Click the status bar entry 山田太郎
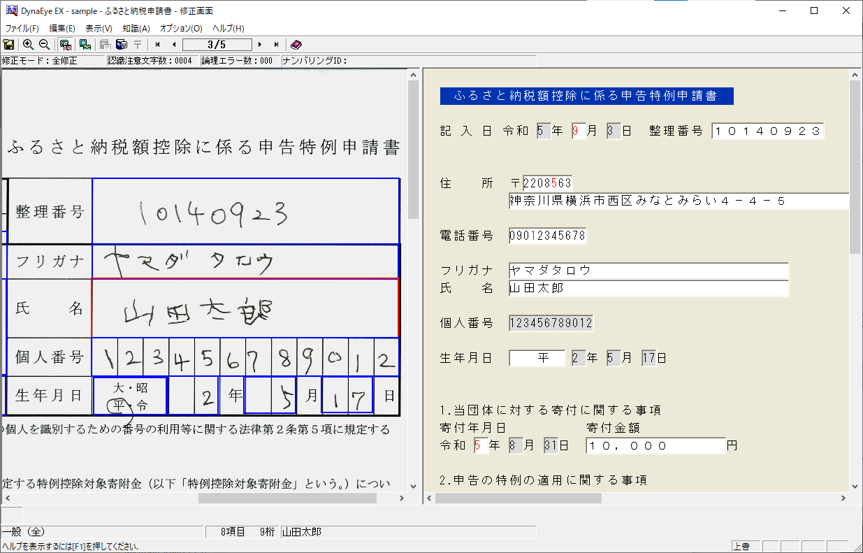This screenshot has width=863, height=553. click(302, 532)
